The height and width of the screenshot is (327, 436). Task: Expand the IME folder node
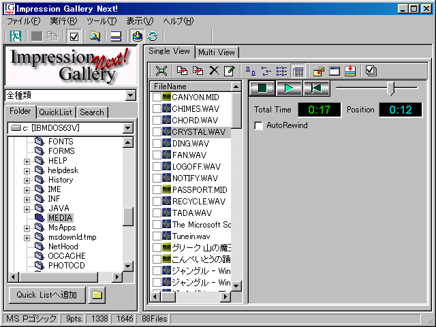[x=27, y=190]
